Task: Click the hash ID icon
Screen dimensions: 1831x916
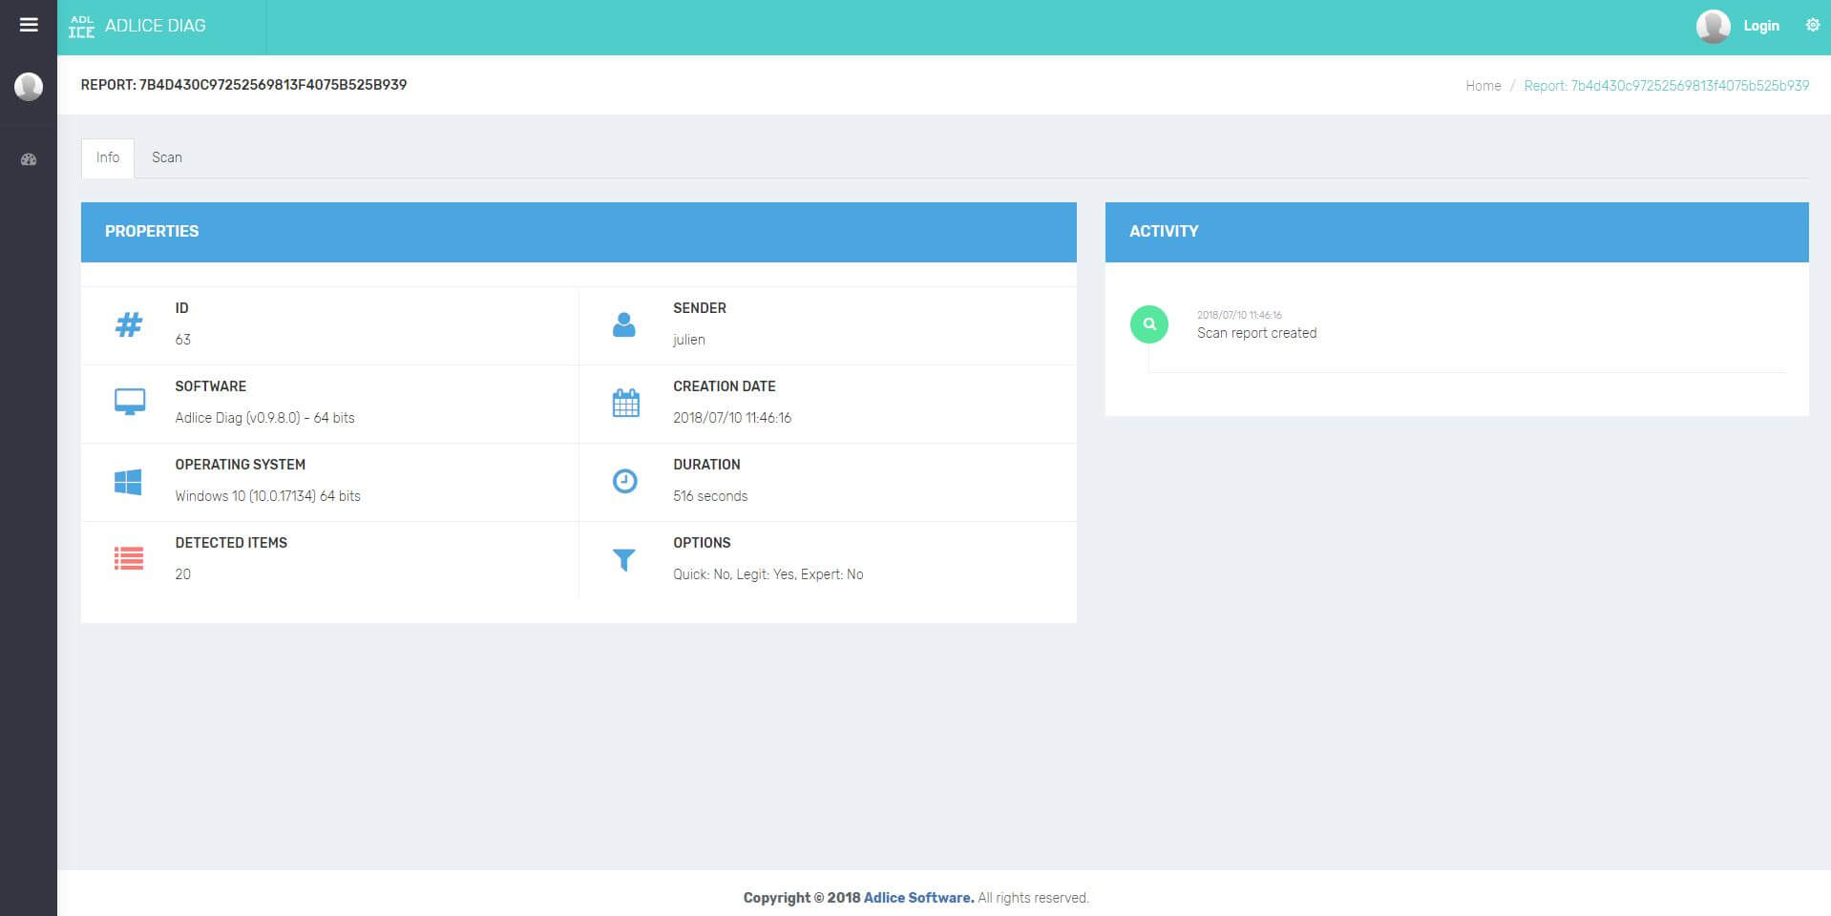Action: (129, 324)
